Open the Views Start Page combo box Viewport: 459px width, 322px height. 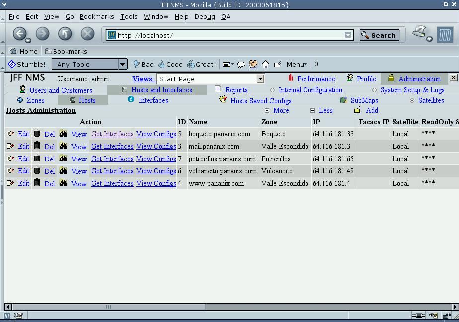[x=211, y=79]
